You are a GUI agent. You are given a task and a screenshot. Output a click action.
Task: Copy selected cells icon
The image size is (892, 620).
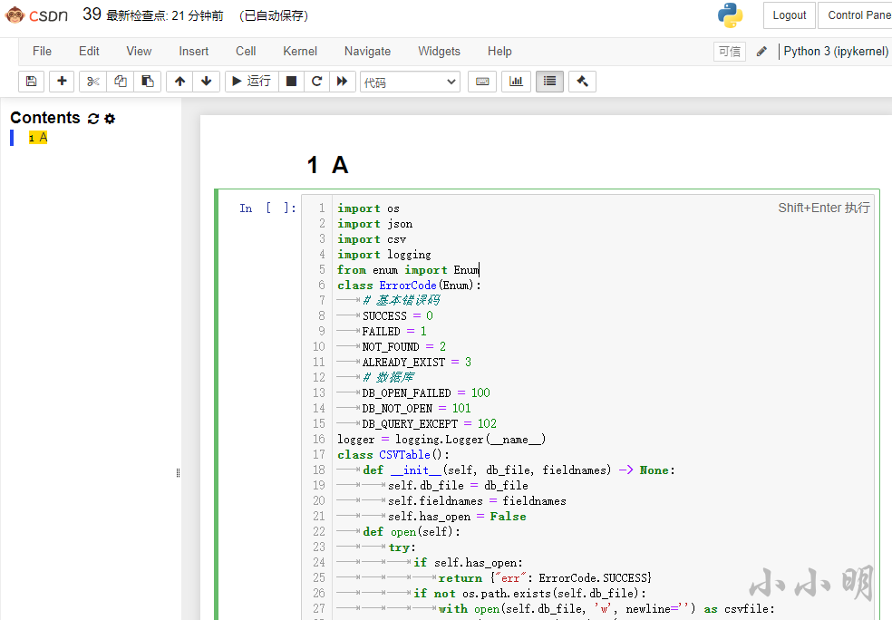[x=120, y=82]
